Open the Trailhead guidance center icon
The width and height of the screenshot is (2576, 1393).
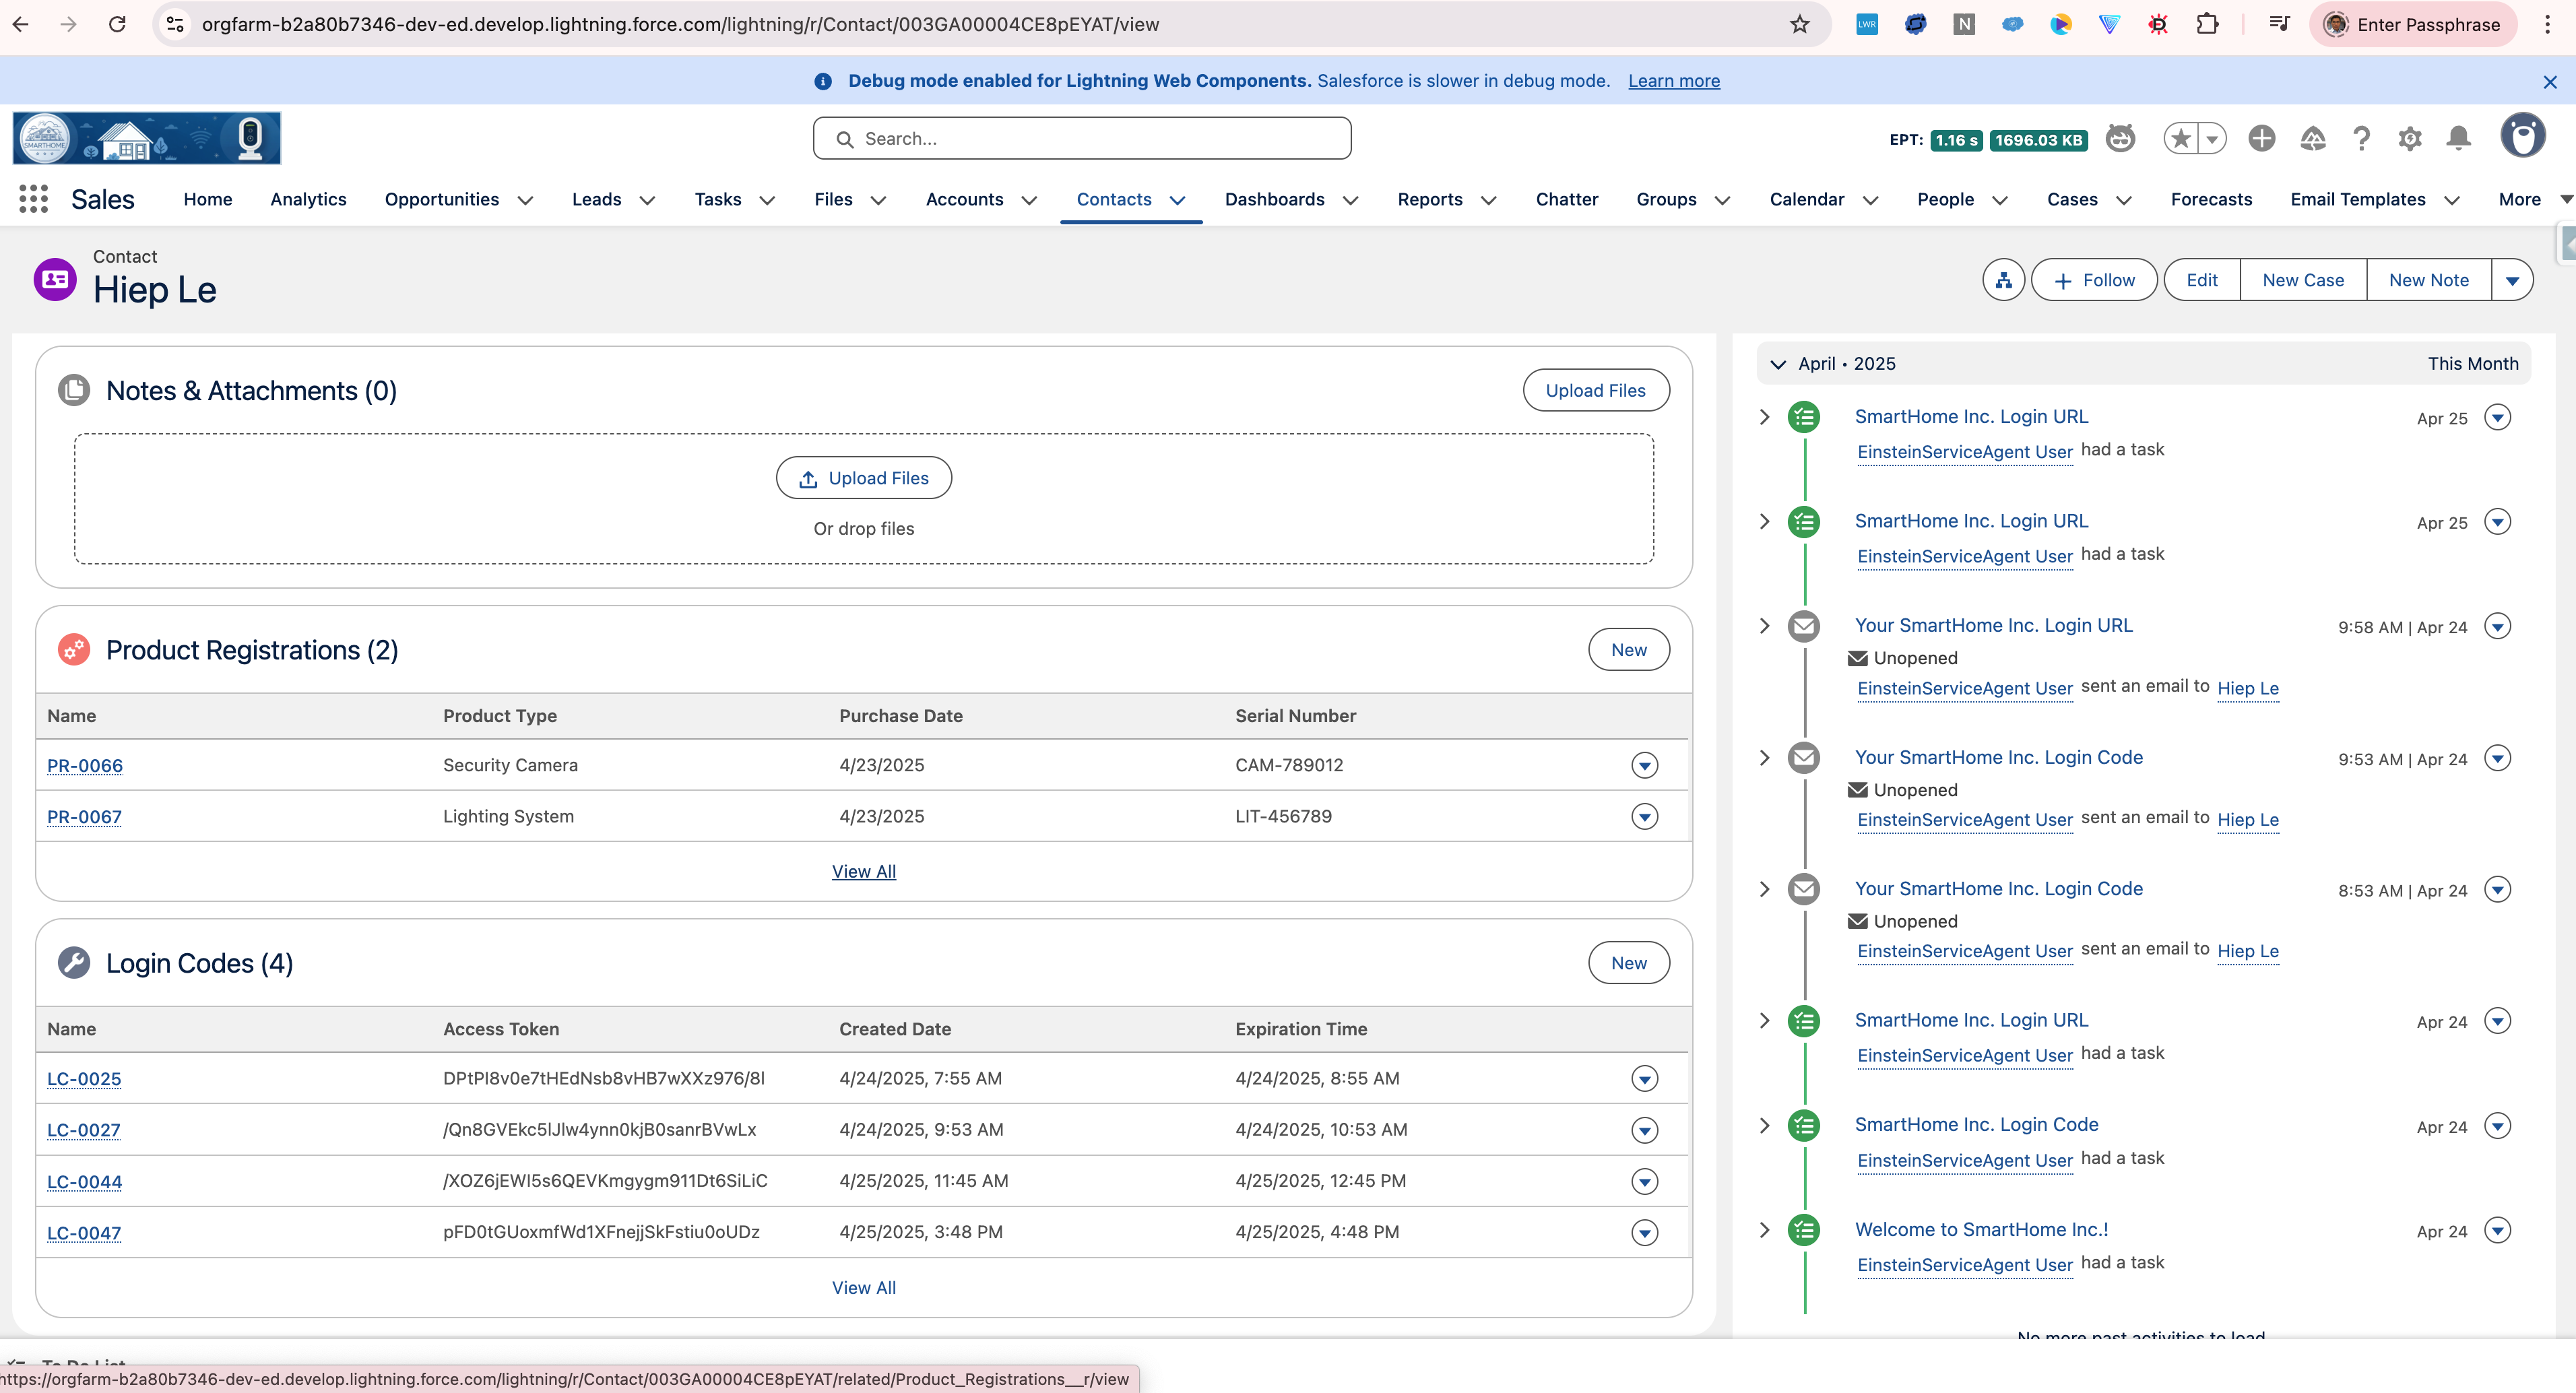[2313, 139]
